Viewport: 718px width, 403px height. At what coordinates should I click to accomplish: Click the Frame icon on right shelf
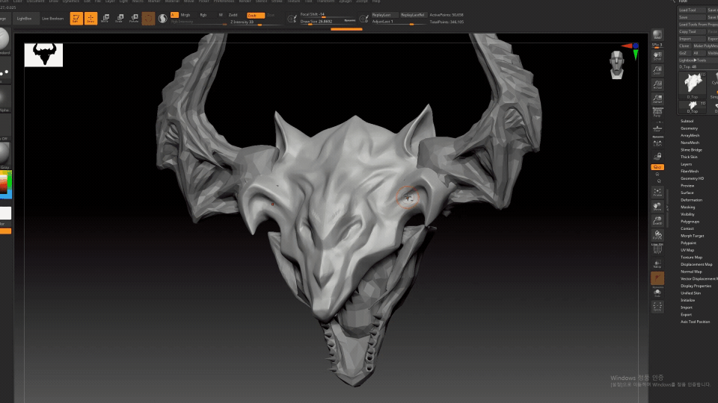657,193
